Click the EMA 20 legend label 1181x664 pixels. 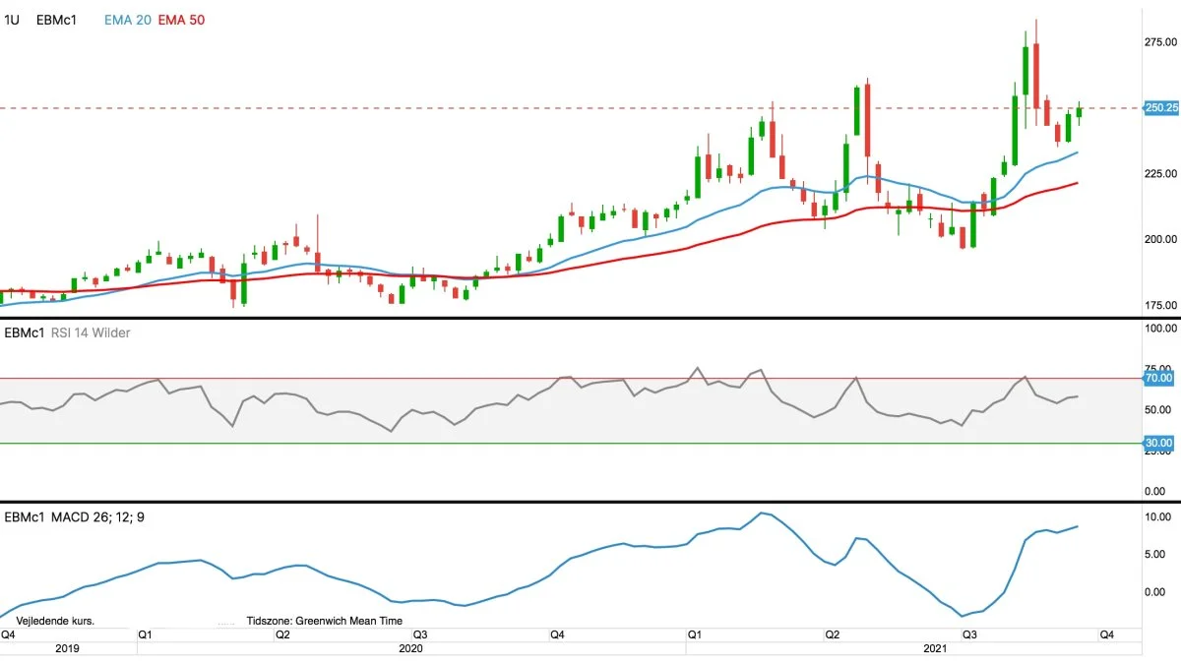coord(128,20)
